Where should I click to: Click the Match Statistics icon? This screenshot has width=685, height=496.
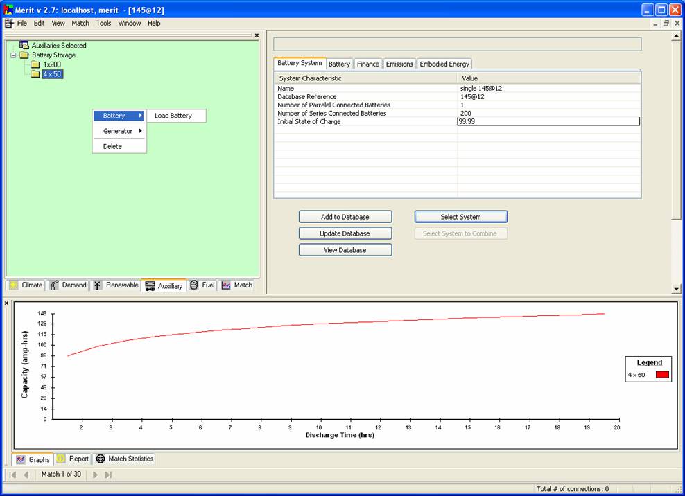click(100, 459)
